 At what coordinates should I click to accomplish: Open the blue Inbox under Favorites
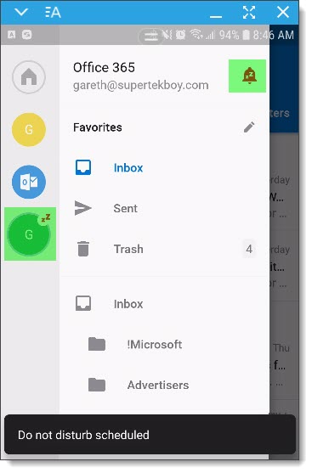point(165,168)
